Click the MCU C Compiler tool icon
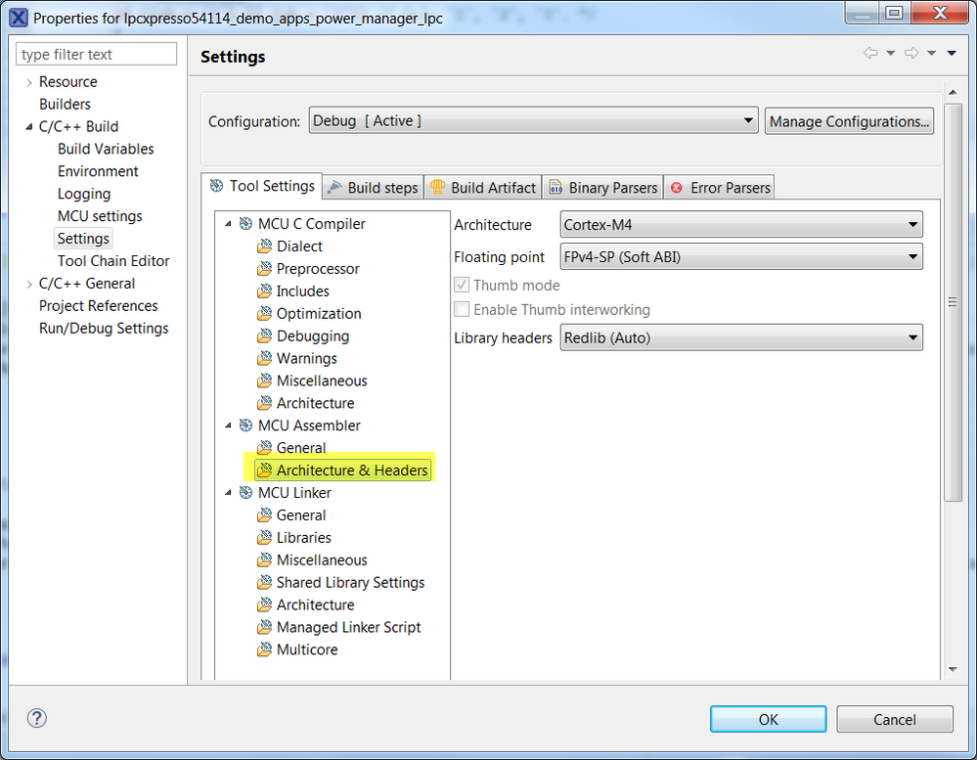Viewport: 977px width, 760px height. coord(246,224)
